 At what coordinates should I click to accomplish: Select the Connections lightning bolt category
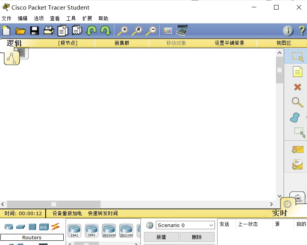click(56, 226)
